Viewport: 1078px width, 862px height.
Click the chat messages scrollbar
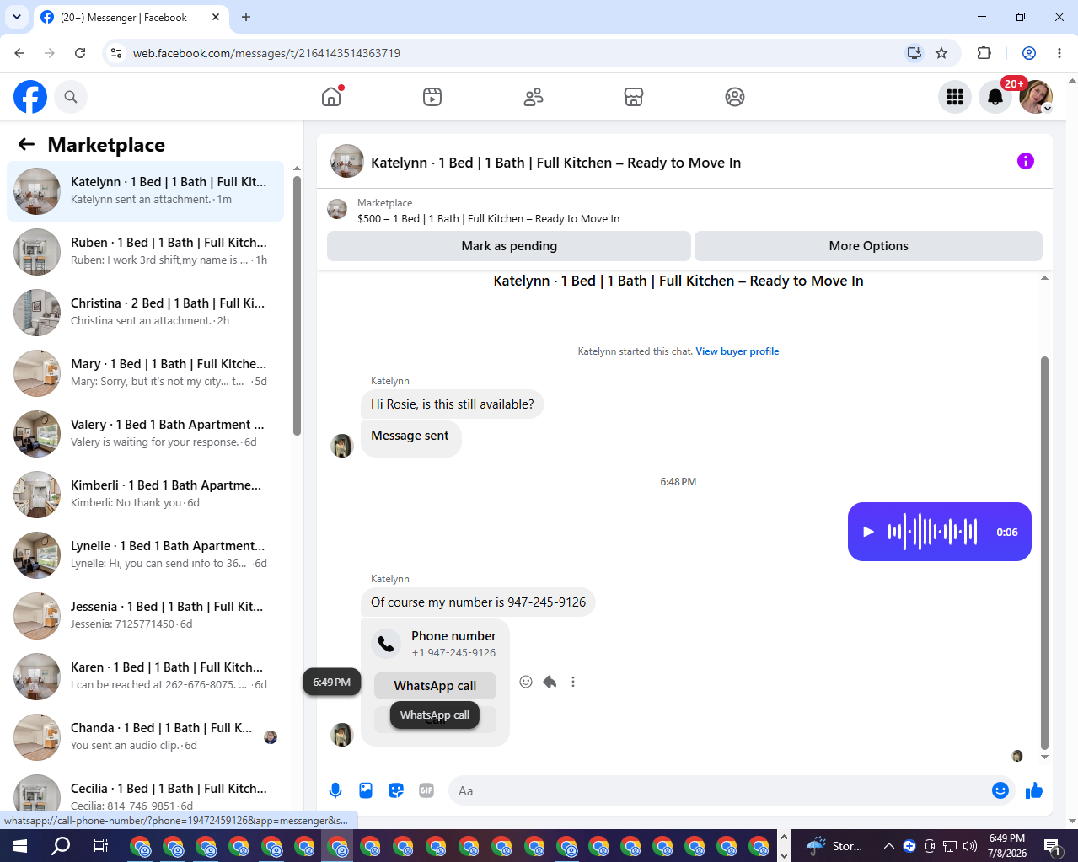(x=1044, y=553)
